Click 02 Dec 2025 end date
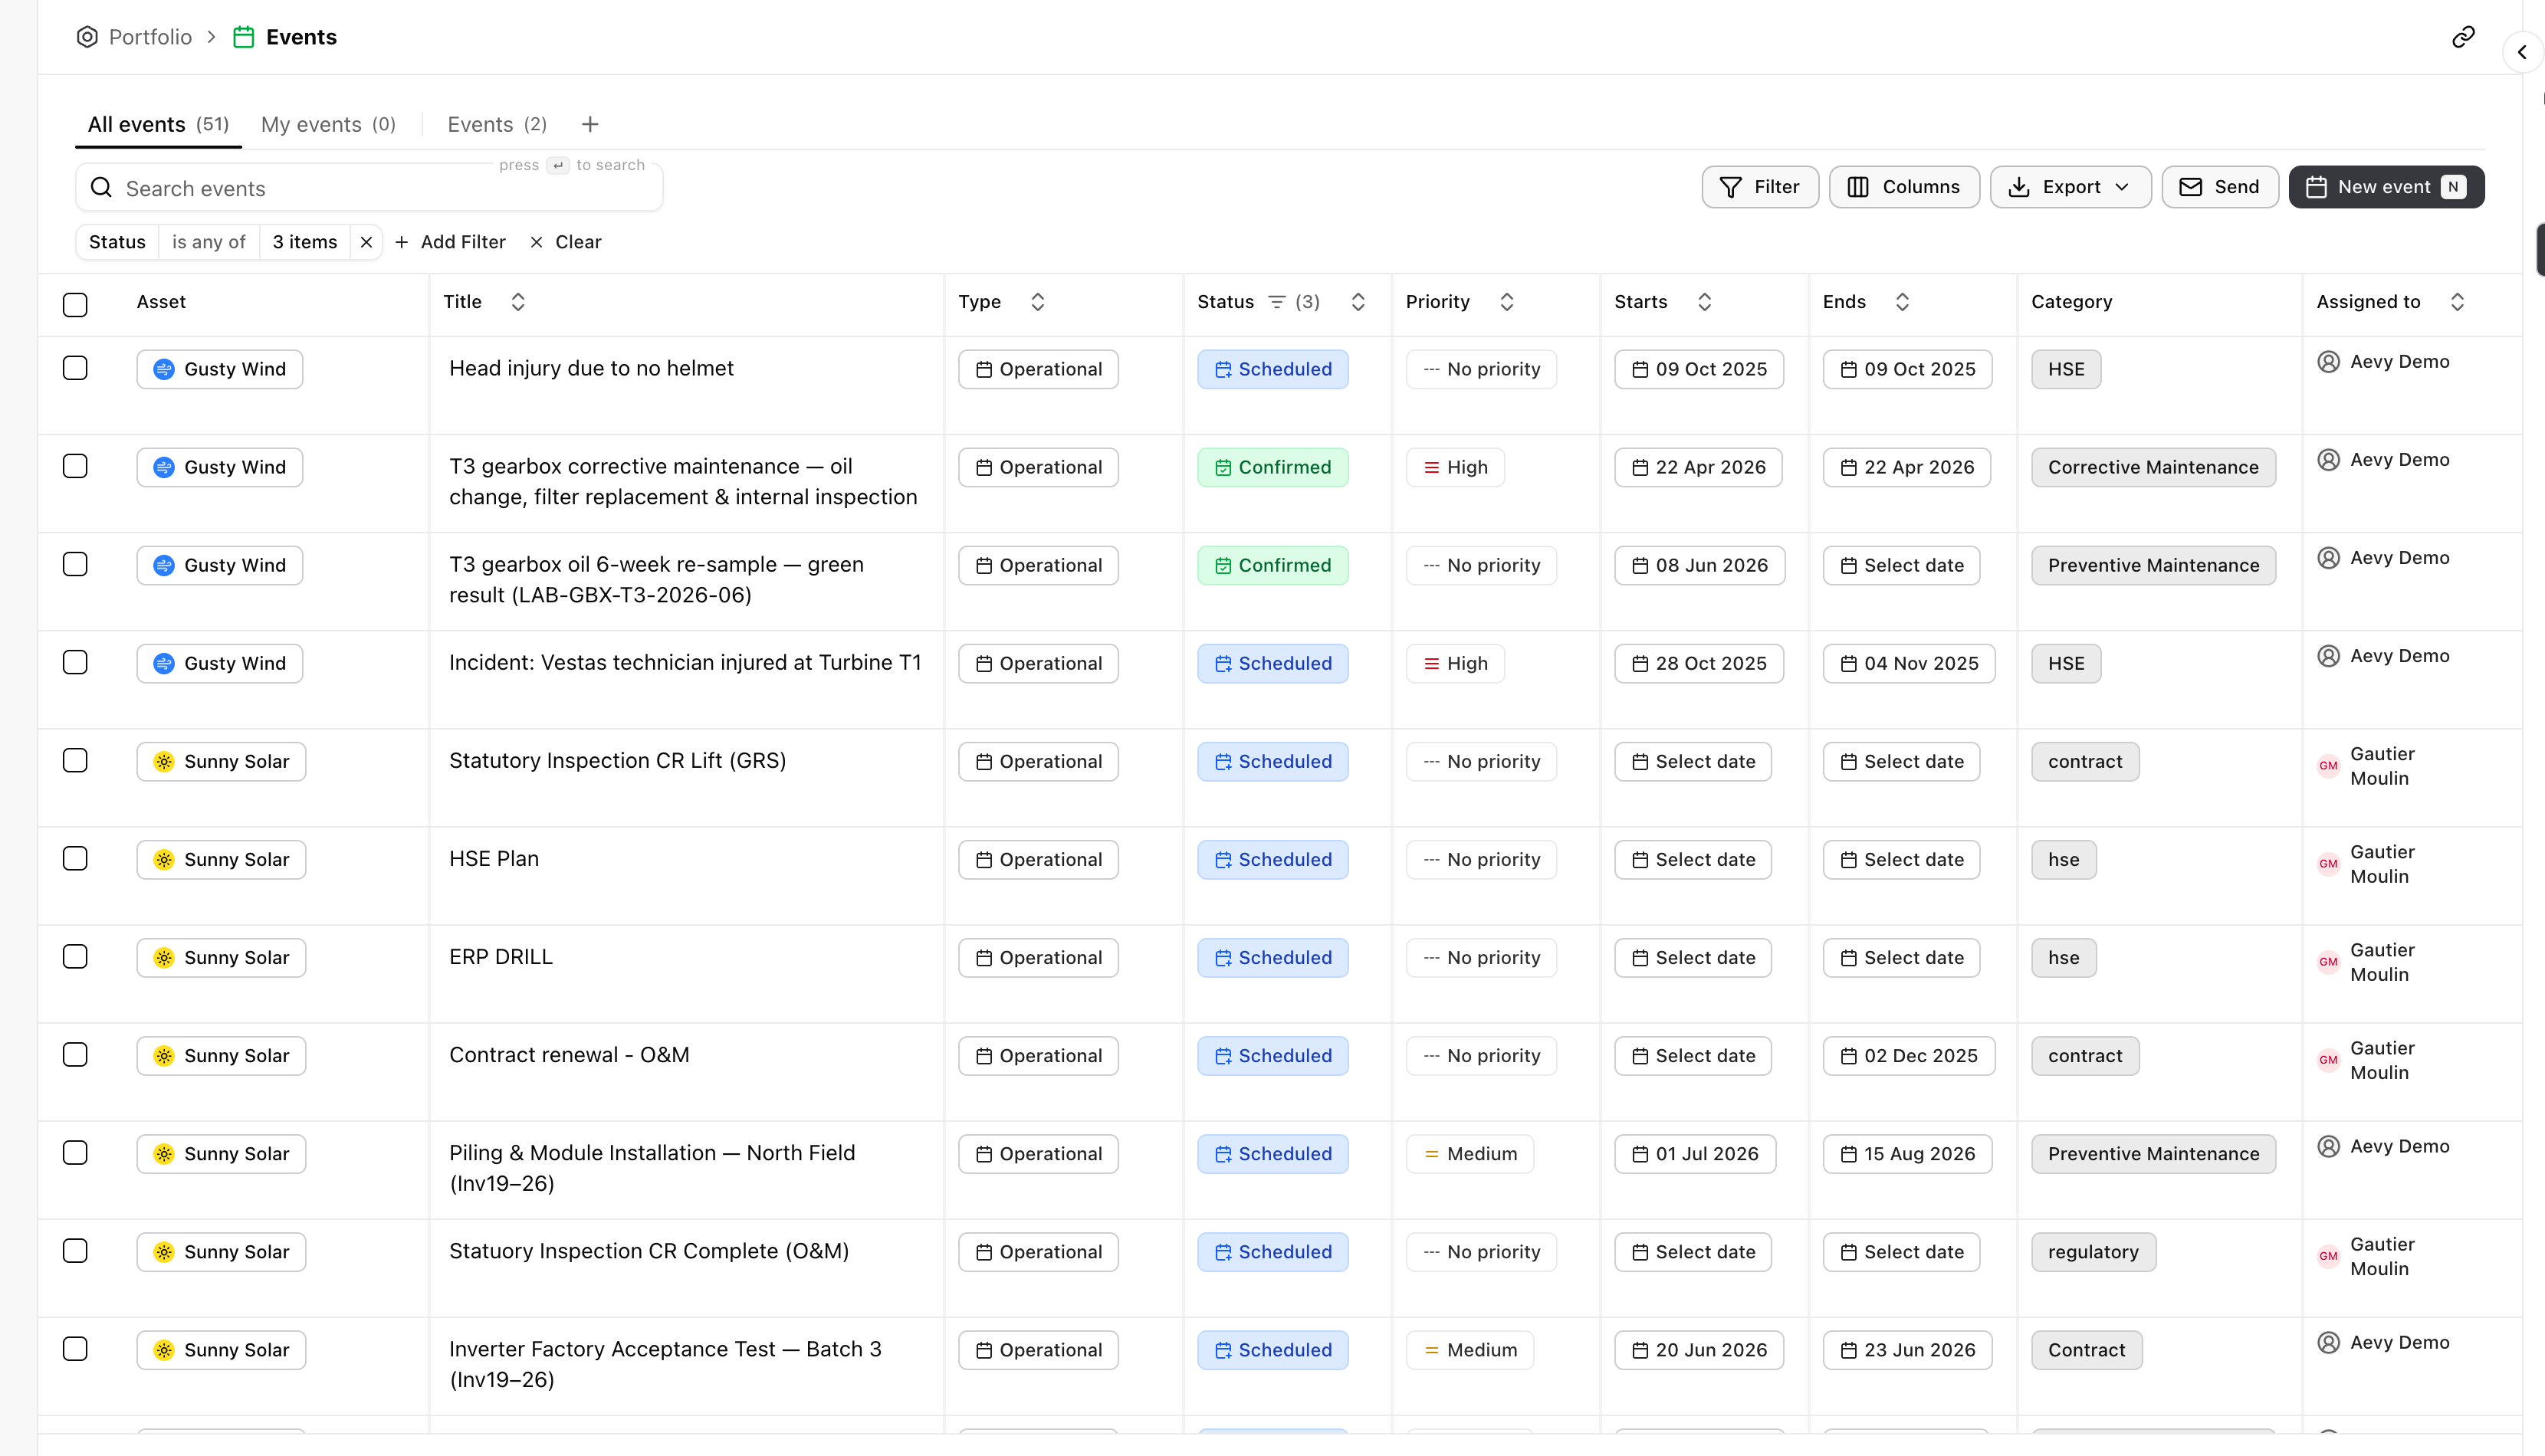 coord(1909,1056)
